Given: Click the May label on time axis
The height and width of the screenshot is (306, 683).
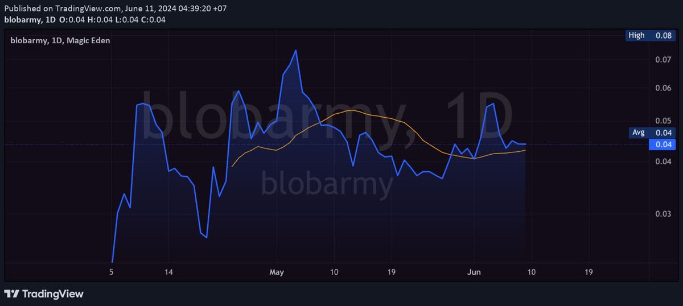Looking at the screenshot, I should click(x=277, y=272).
